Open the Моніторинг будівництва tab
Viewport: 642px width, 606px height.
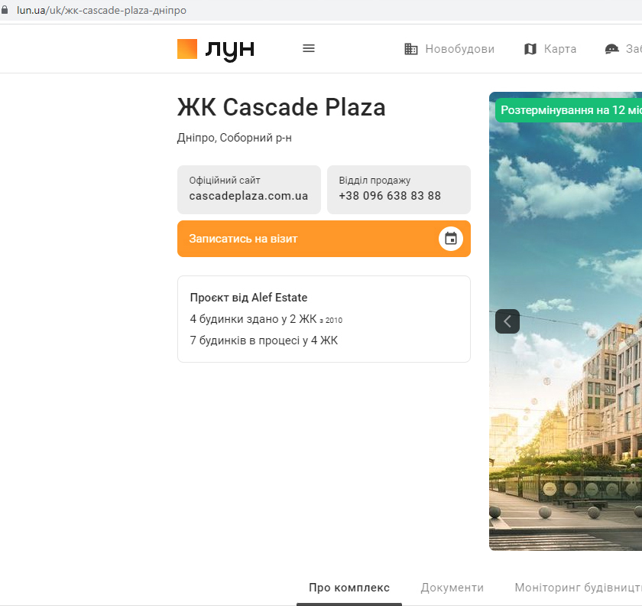[x=577, y=588]
